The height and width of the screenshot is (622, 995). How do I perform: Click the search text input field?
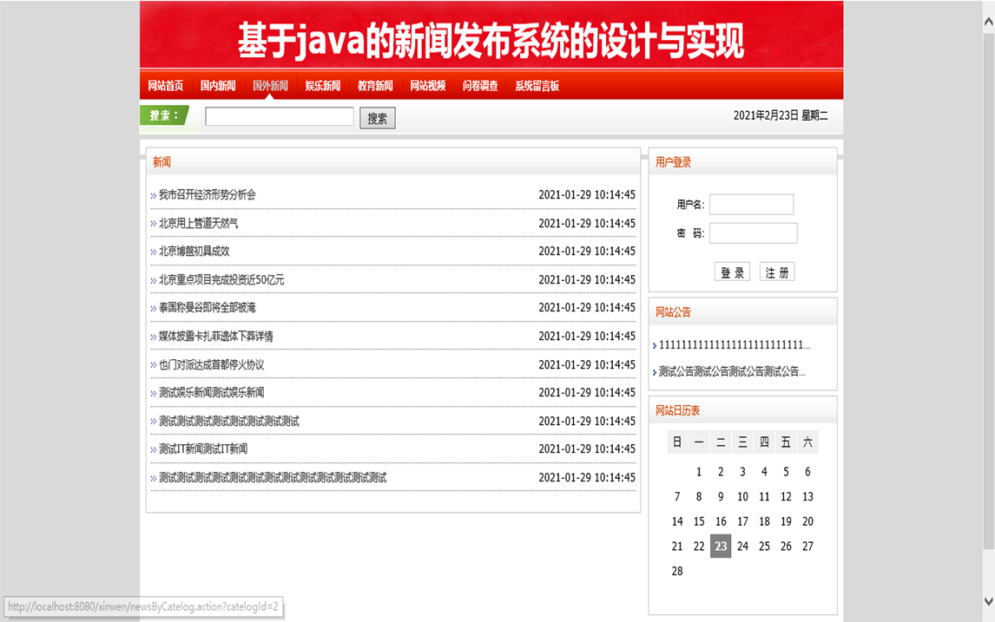280,116
